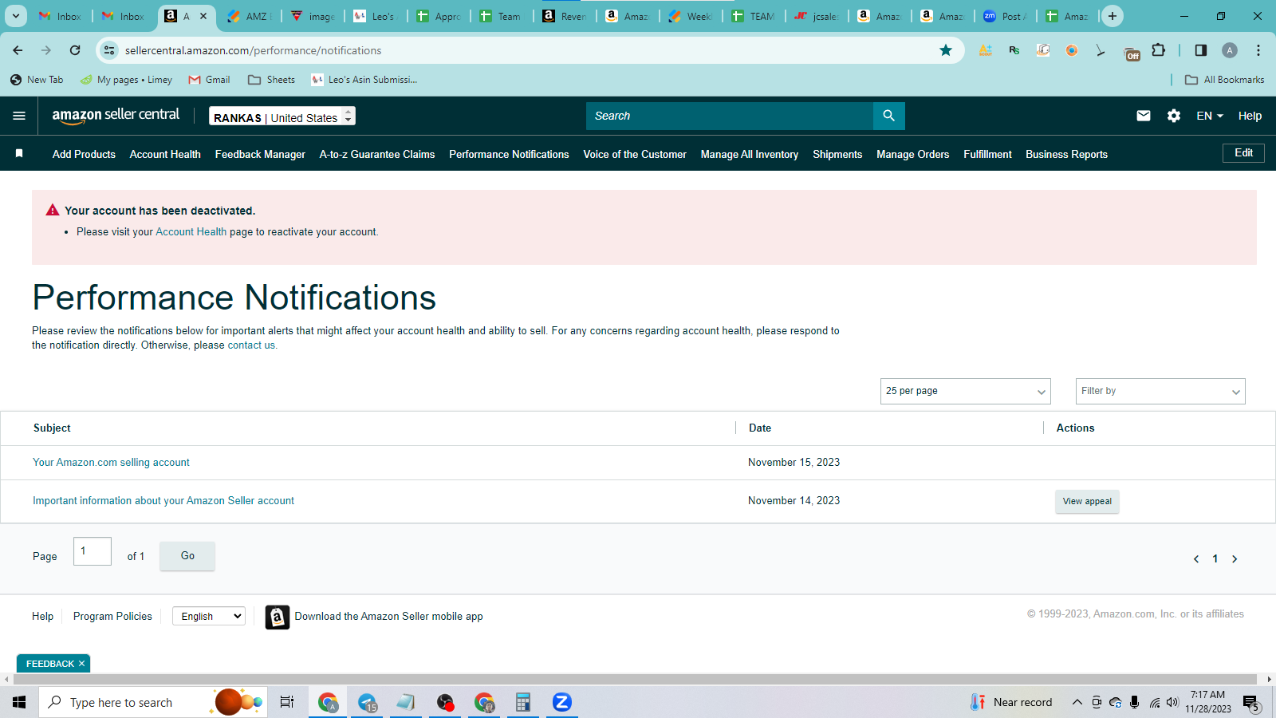This screenshot has width=1276, height=718.
Task: Click the Program Policies footer link
Action: pyautogui.click(x=112, y=617)
